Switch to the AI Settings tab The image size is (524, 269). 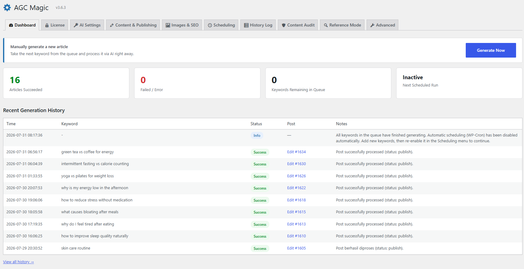87,25
